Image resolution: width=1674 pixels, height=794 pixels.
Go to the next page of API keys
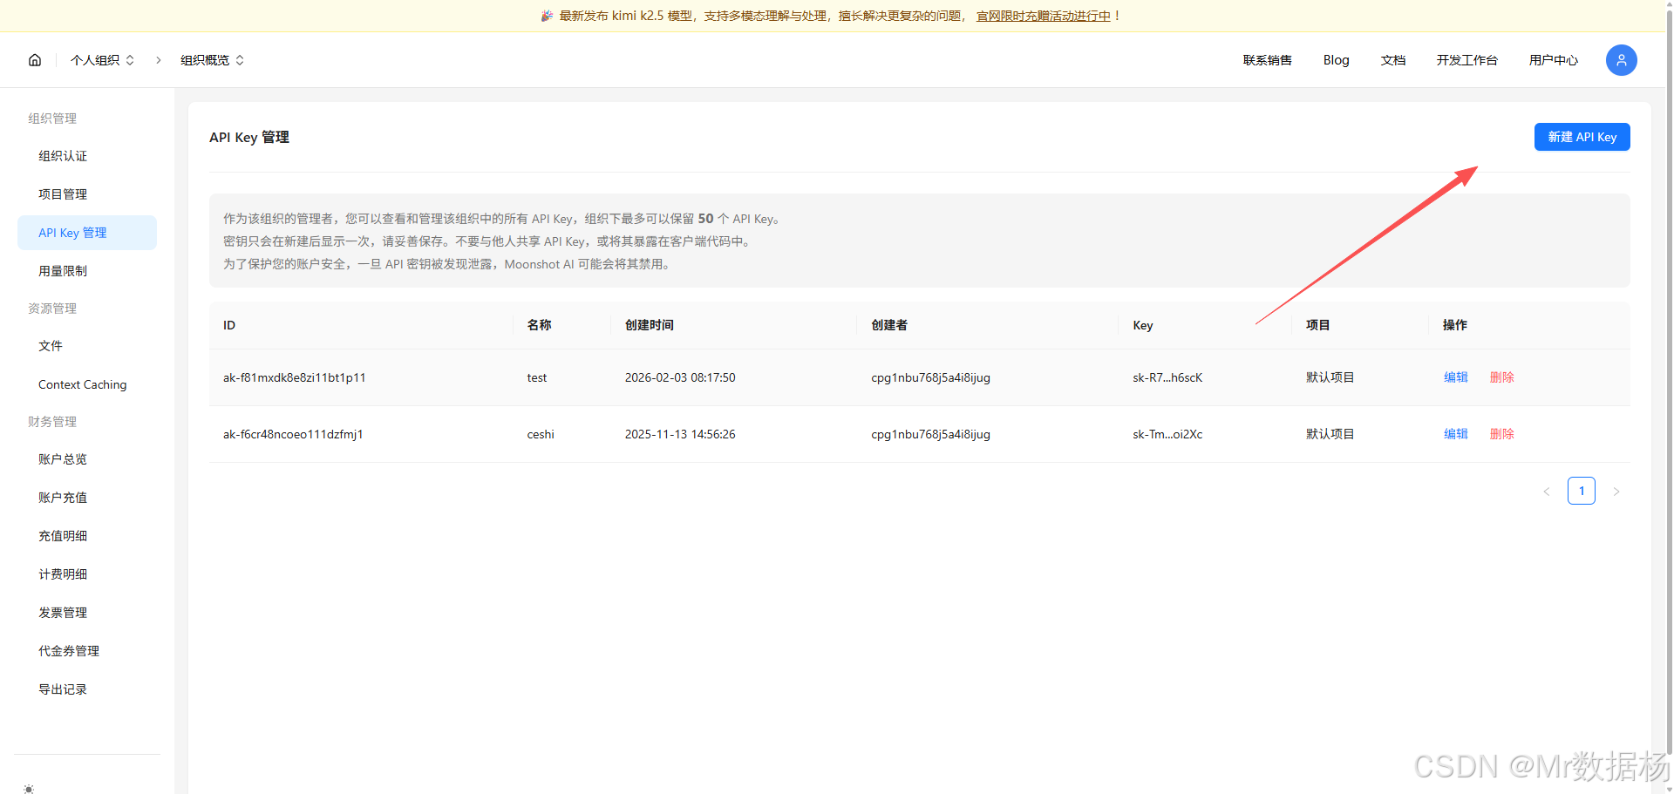(1617, 491)
